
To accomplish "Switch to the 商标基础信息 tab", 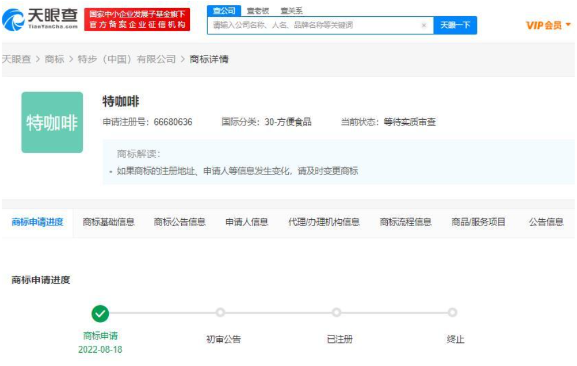I will coord(109,222).
